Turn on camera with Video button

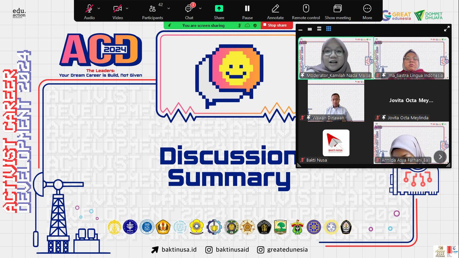click(117, 11)
